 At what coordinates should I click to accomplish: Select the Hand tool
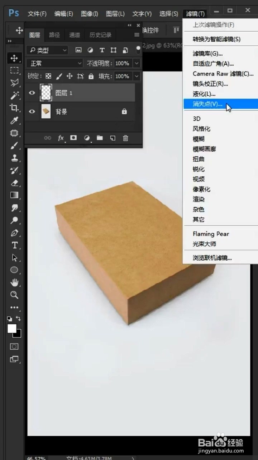14,282
